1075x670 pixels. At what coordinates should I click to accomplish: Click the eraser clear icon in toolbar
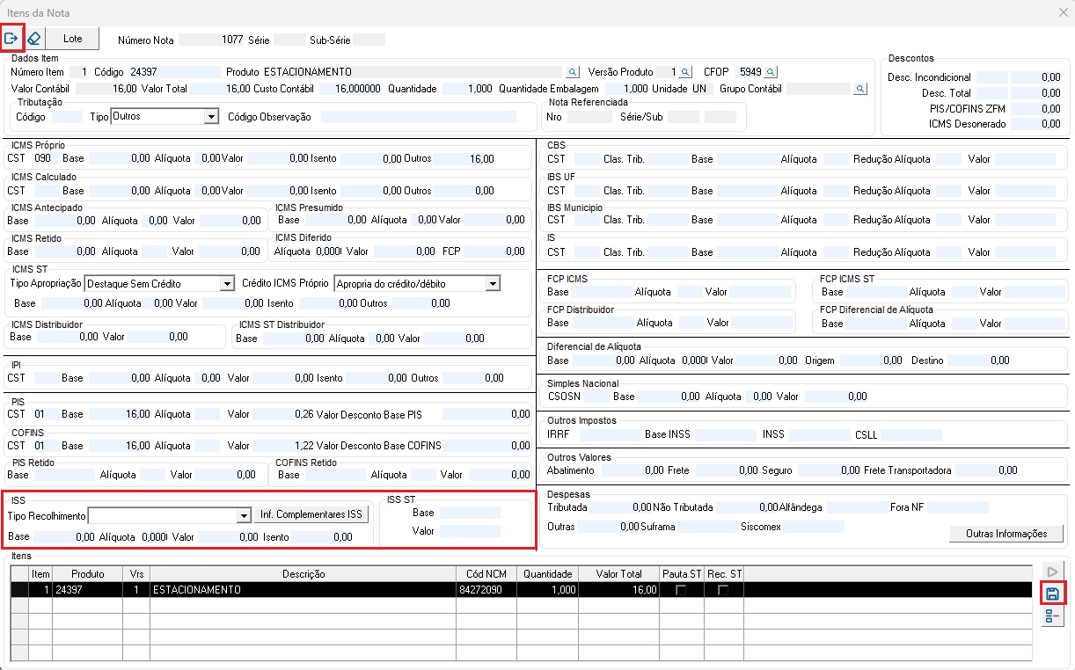[34, 39]
